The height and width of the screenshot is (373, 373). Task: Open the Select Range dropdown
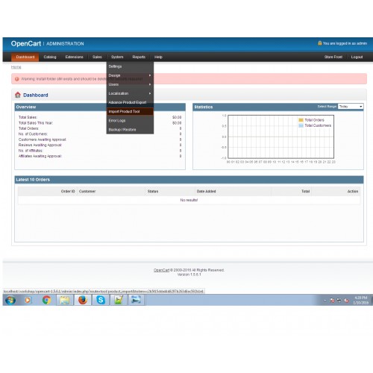click(x=351, y=107)
